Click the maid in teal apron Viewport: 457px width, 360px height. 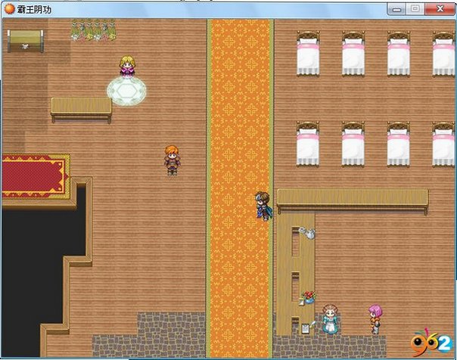pyautogui.click(x=331, y=319)
